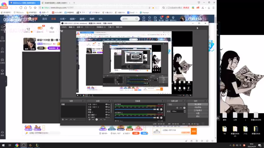Open source properties gear in Sources panel

coord(97,119)
